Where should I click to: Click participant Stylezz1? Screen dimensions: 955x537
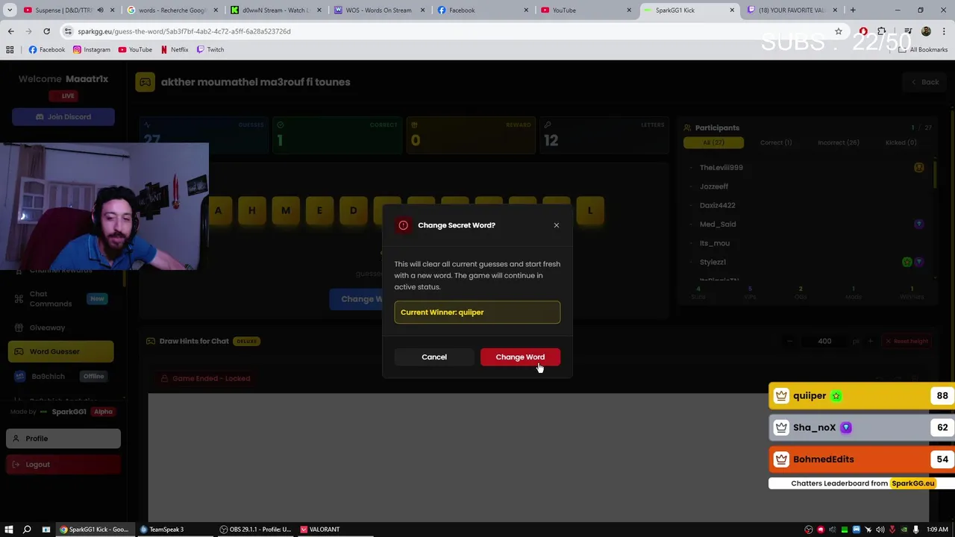713,262
